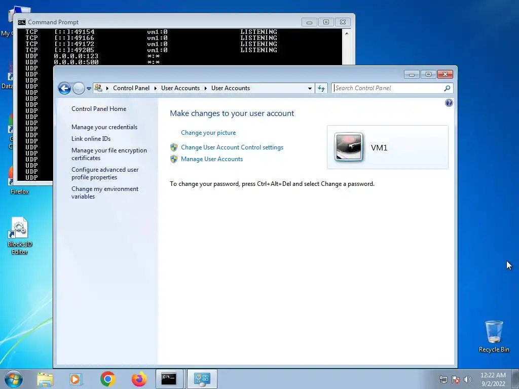Open Configure advanced user profile properties
This screenshot has width=519, height=389.
point(105,173)
